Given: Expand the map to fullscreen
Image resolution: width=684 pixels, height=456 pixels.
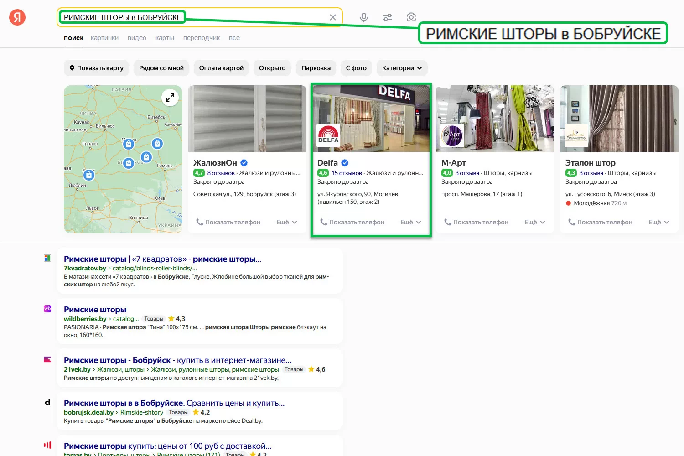Looking at the screenshot, I should [x=170, y=98].
